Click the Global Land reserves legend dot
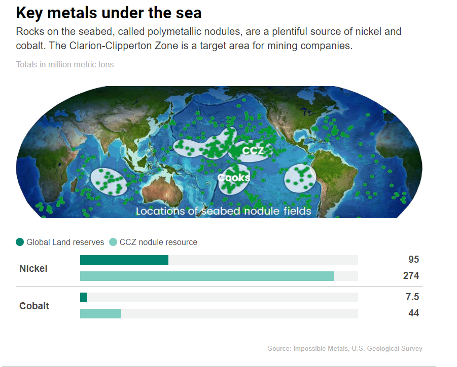The image size is (457, 367). click(20, 242)
